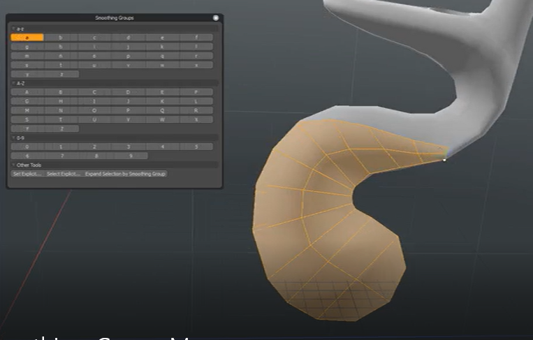Click the Set Explicit... button
The width and height of the screenshot is (533, 340).
tap(27, 174)
